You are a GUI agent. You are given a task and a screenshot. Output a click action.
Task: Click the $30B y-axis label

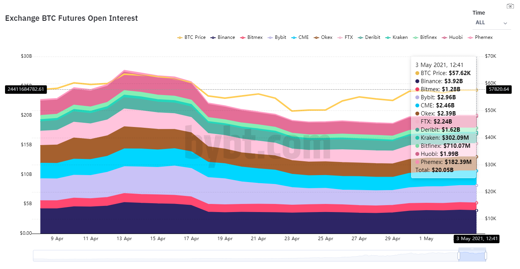point(27,56)
